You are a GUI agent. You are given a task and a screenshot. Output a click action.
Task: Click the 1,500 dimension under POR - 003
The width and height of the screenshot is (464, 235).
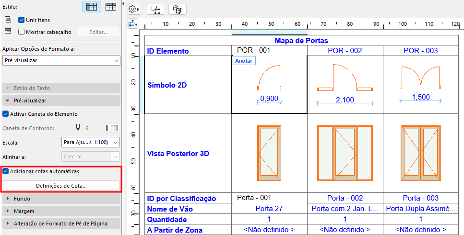click(421, 97)
